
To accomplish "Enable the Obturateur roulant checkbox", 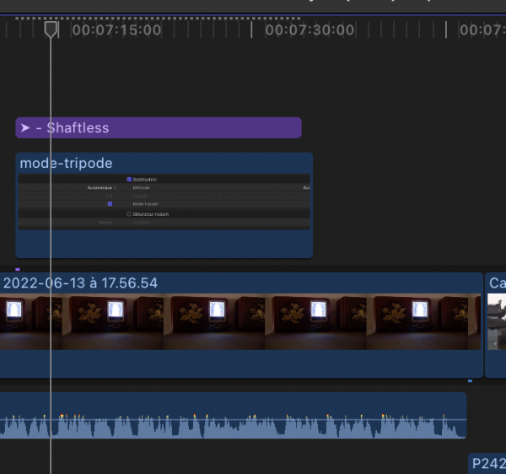I will (x=129, y=214).
